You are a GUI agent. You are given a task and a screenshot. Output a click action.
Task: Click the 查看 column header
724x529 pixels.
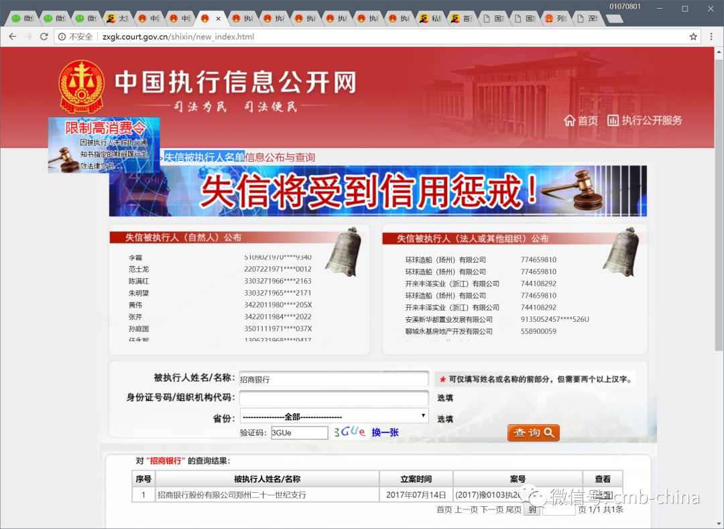tap(603, 479)
